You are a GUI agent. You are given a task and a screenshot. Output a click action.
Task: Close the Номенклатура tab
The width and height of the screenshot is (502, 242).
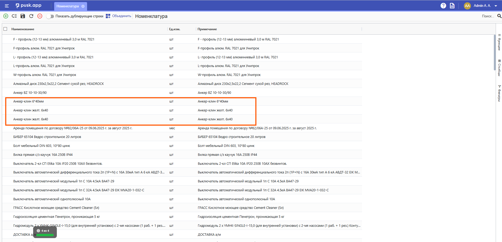point(83,6)
